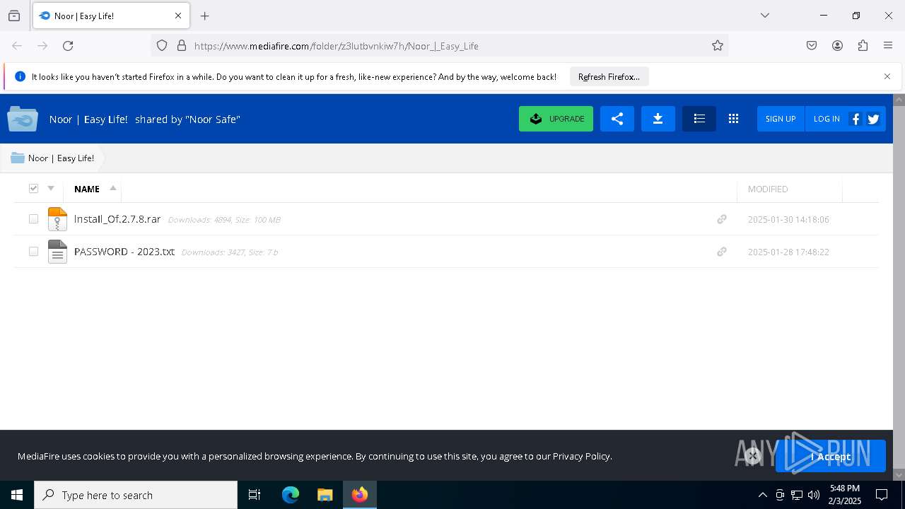Open the Firefox application menu

click(888, 46)
